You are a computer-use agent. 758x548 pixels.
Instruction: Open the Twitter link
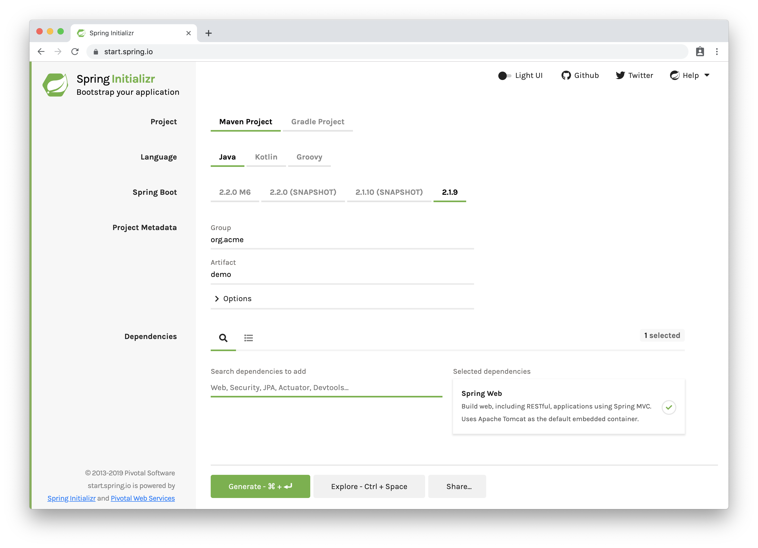(x=634, y=76)
